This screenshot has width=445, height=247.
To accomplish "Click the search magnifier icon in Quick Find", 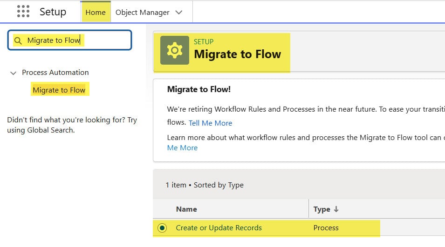I will point(18,40).
